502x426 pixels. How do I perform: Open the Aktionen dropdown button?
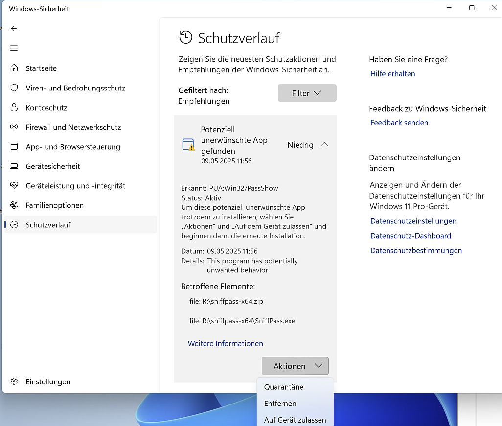coord(295,366)
